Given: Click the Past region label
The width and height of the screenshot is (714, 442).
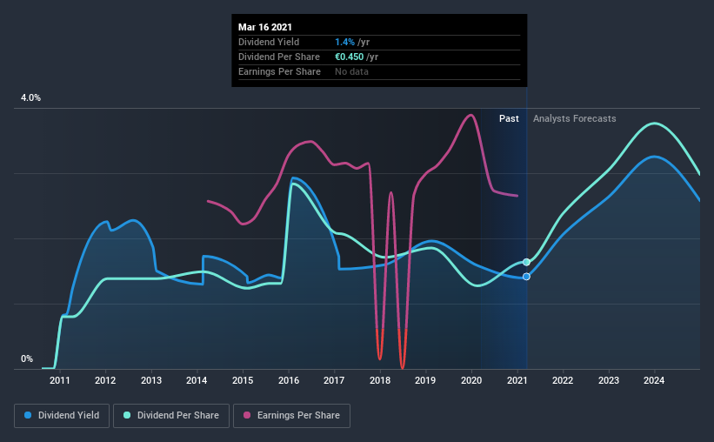Looking at the screenshot, I should click(509, 118).
